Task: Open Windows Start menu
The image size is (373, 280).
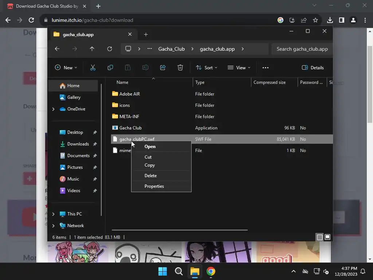Action: click(x=163, y=271)
